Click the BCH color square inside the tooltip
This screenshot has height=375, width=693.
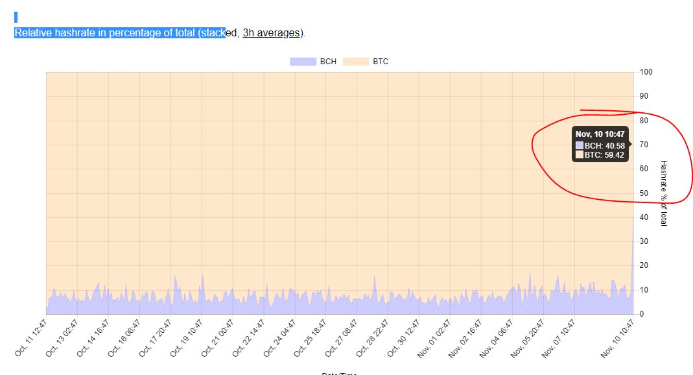point(580,145)
